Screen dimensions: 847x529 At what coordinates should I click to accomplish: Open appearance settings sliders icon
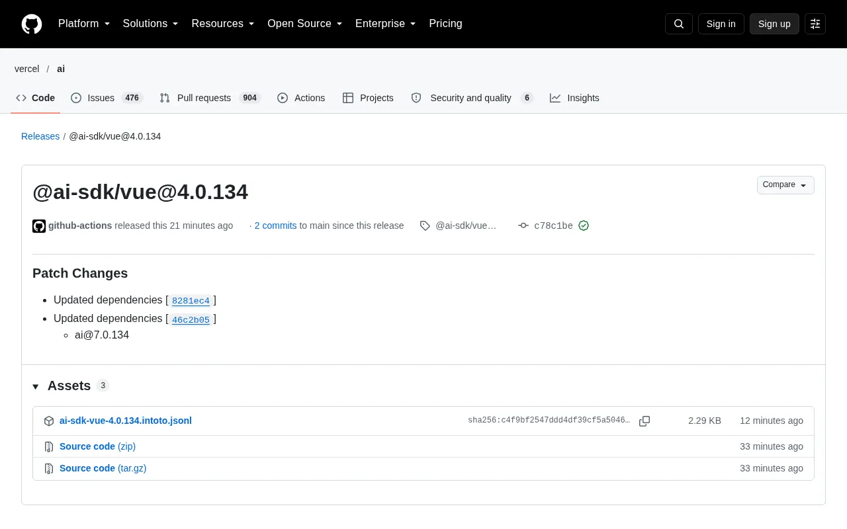[x=815, y=24]
